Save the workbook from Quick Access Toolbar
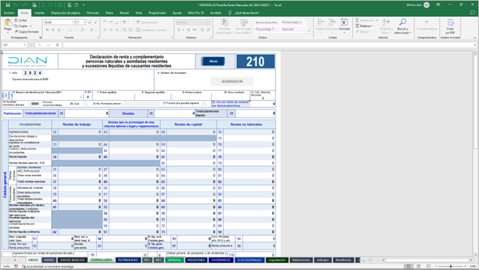479x270 pixels. pos(8,5)
